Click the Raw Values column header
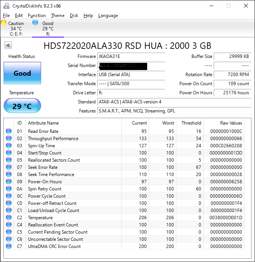This screenshot has height=262, width=255. [x=224, y=123]
